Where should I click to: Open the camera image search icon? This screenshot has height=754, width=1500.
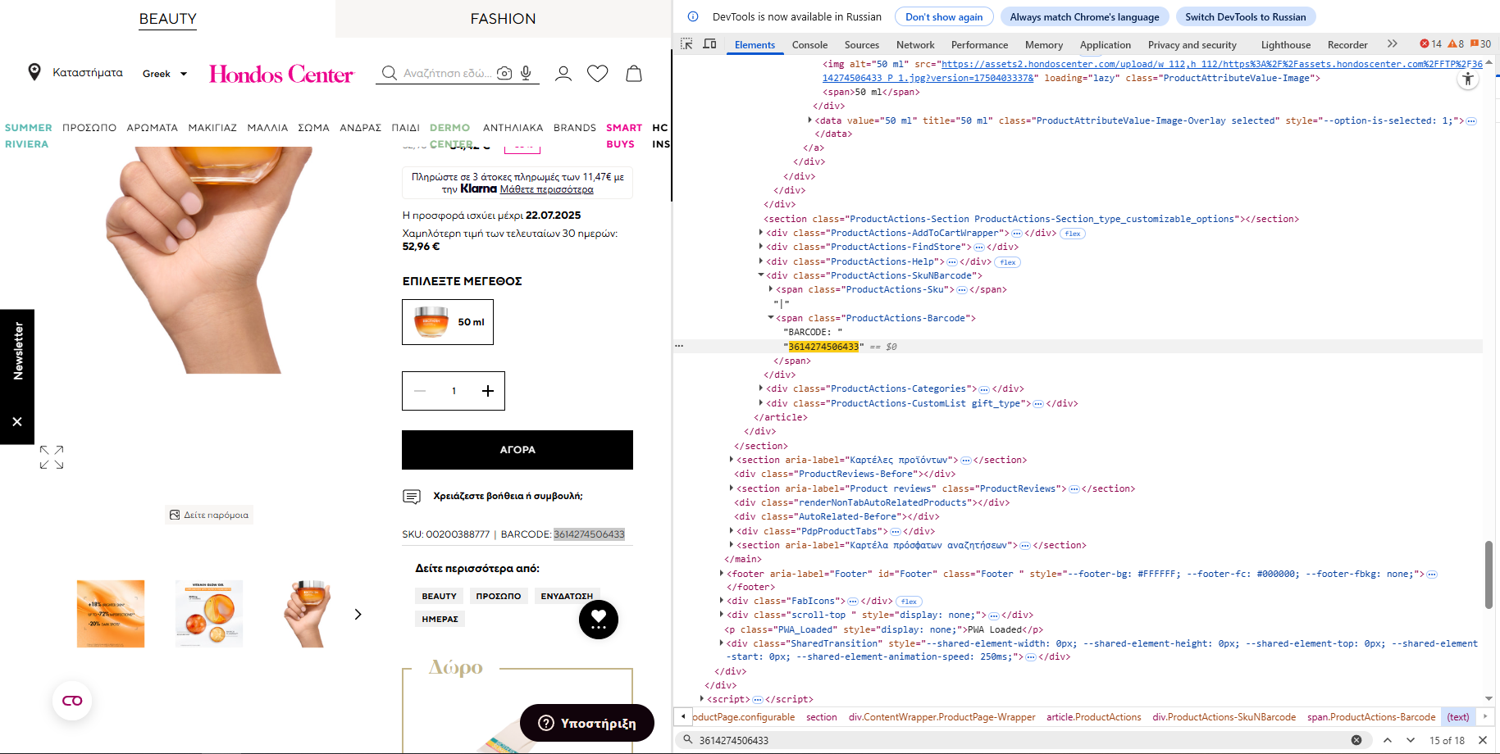click(x=504, y=73)
